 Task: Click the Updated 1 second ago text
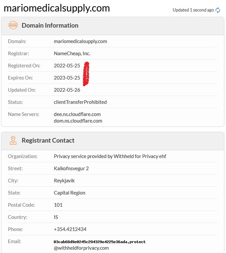point(193,10)
